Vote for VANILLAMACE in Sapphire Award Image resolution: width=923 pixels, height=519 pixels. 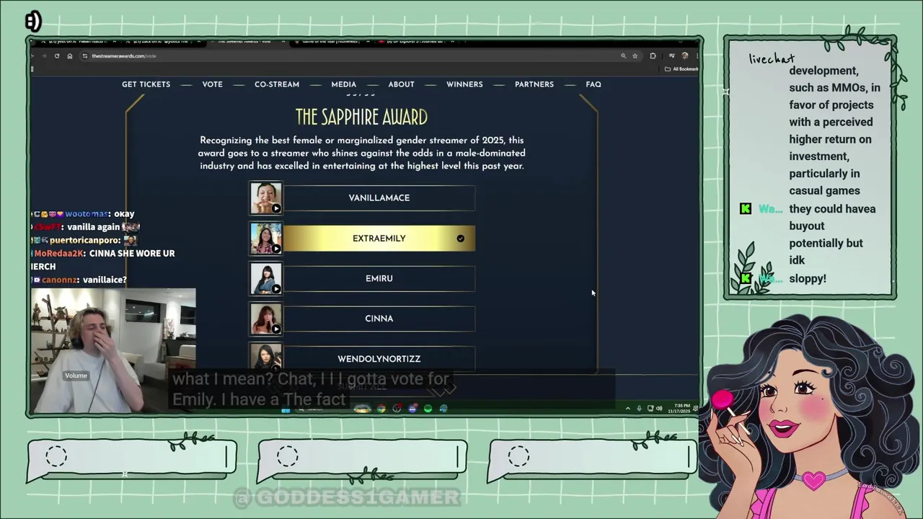pos(379,198)
